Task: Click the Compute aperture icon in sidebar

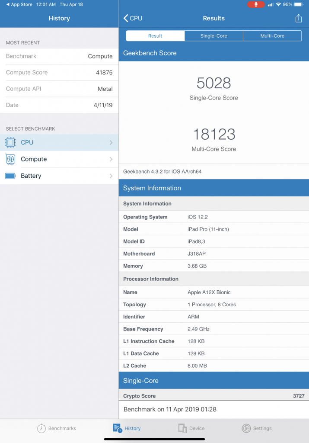Action: pos(10,159)
